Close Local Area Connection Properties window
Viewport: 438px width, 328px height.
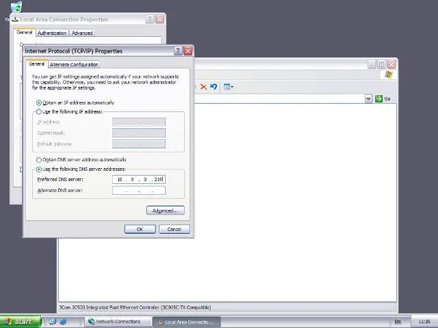tap(159, 19)
